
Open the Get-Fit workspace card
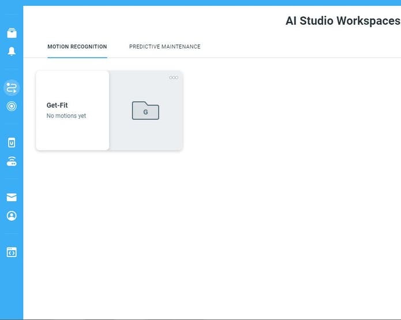110,111
